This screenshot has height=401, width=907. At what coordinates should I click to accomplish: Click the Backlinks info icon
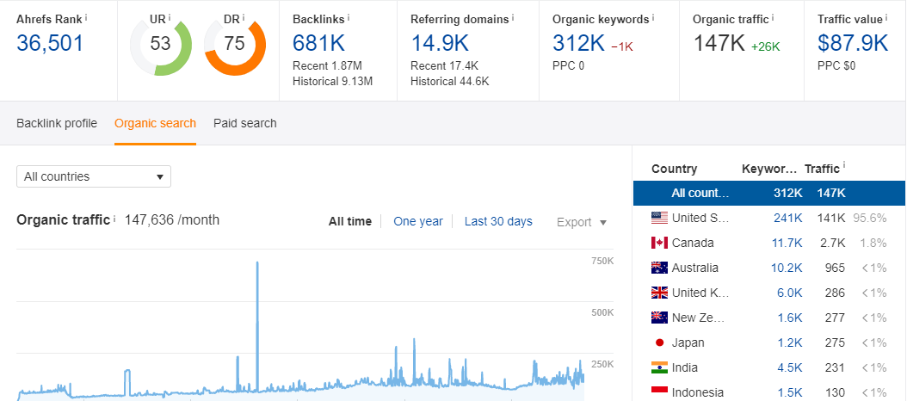point(349,18)
